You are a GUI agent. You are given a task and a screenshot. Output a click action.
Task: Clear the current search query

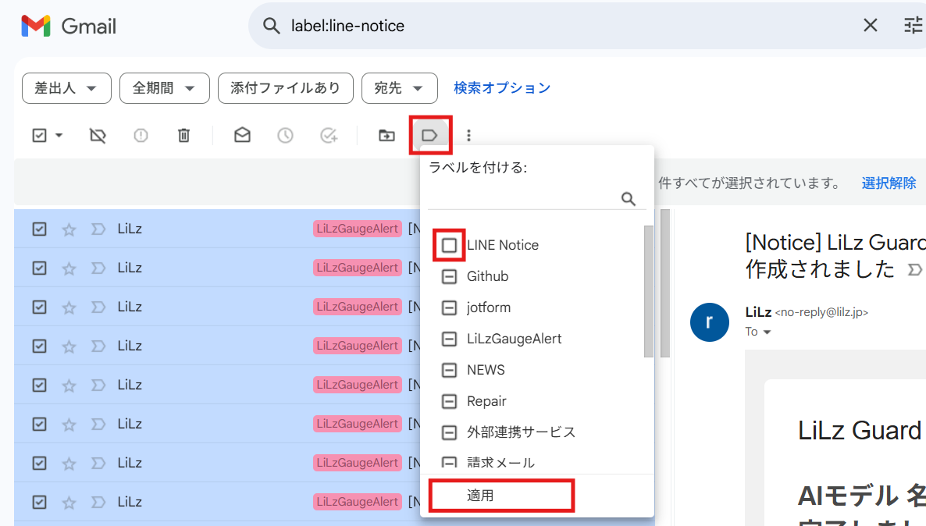point(870,25)
